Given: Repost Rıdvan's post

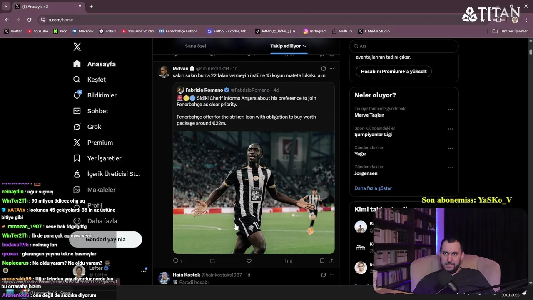Looking at the screenshot, I should (212, 261).
